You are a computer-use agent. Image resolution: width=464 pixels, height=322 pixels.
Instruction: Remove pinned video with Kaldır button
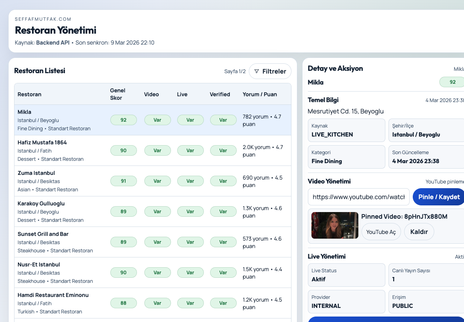click(419, 232)
